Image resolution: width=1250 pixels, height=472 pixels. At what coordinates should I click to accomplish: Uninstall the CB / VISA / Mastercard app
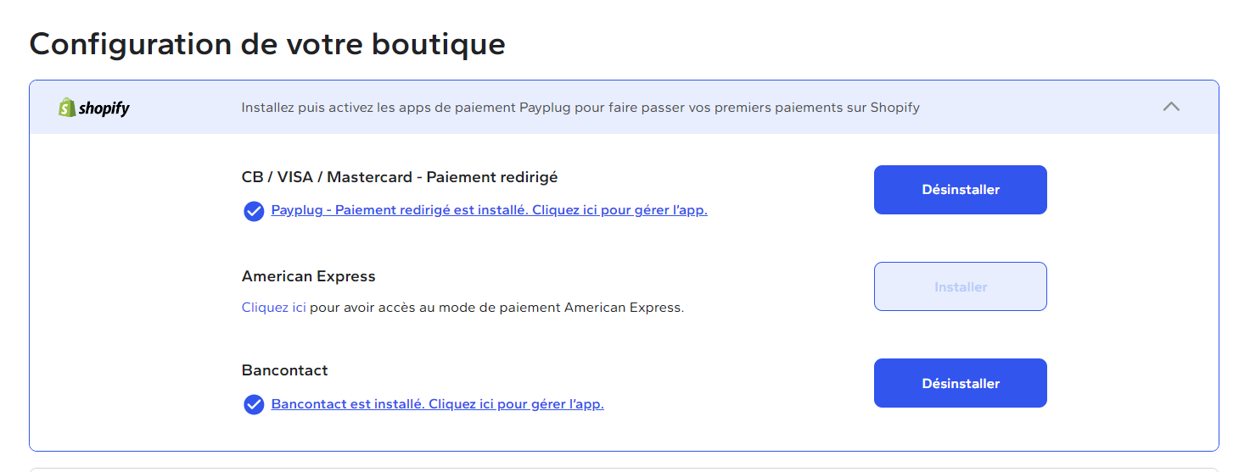point(961,190)
